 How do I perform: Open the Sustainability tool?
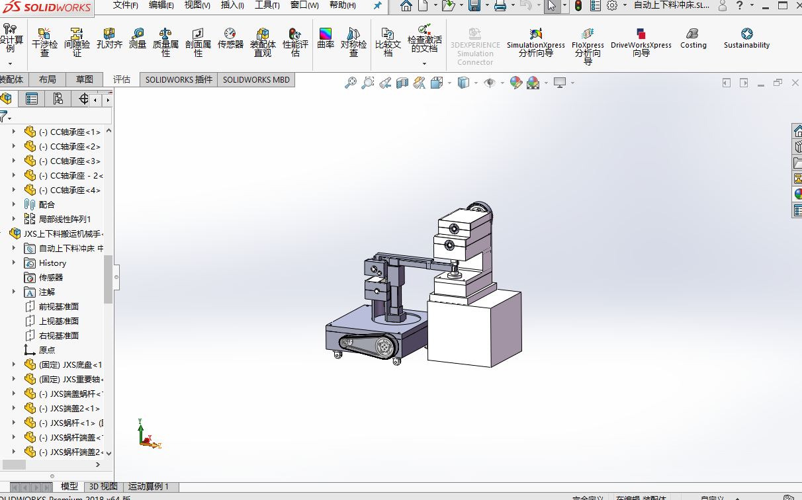click(746, 38)
